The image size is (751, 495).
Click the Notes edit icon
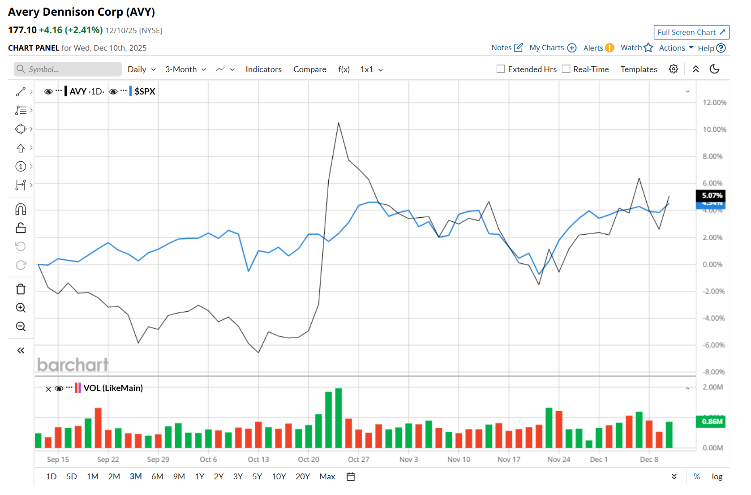coord(519,47)
